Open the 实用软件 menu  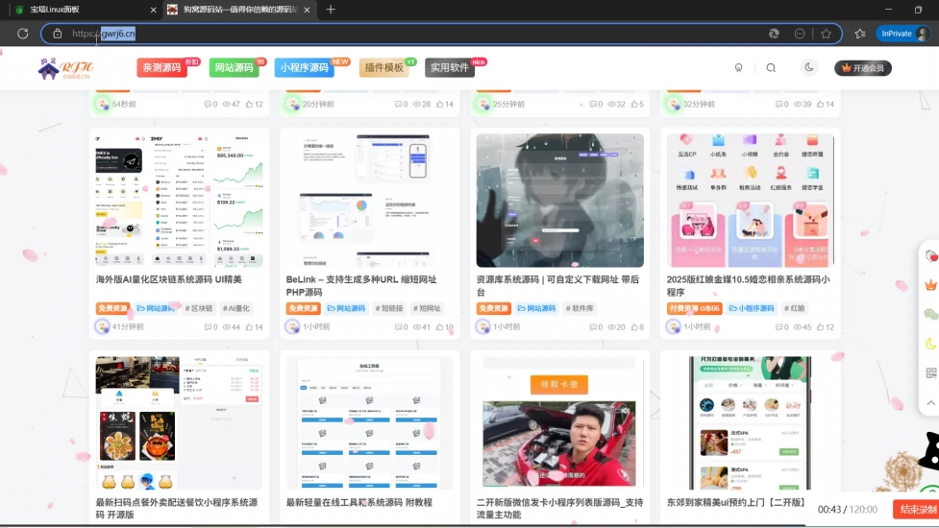coord(450,67)
